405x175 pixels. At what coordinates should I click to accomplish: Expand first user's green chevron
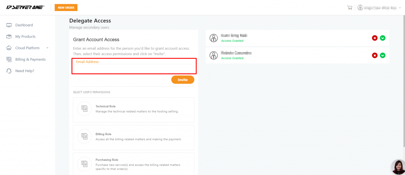[383, 38]
